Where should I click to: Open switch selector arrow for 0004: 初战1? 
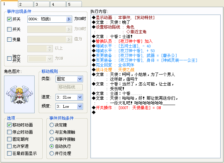[68, 19]
